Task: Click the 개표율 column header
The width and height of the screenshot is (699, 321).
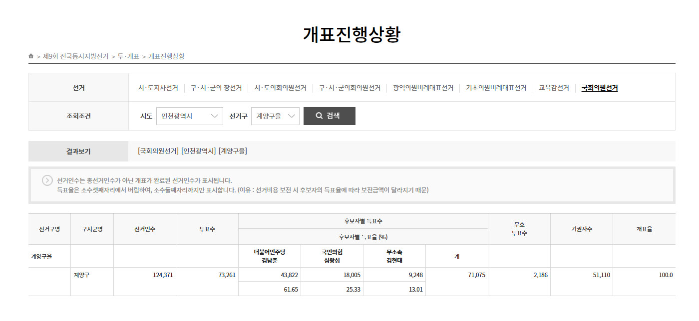Action: tap(644, 229)
